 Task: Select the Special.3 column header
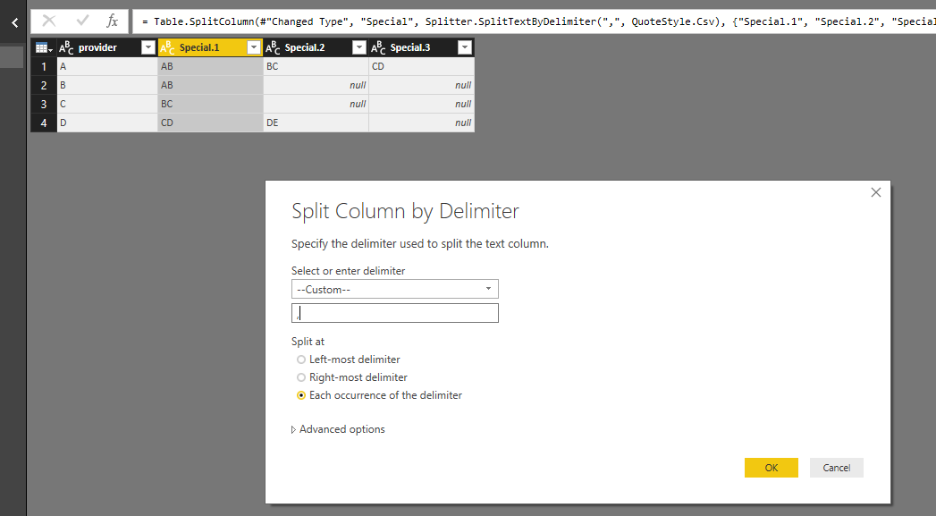pyautogui.click(x=421, y=47)
